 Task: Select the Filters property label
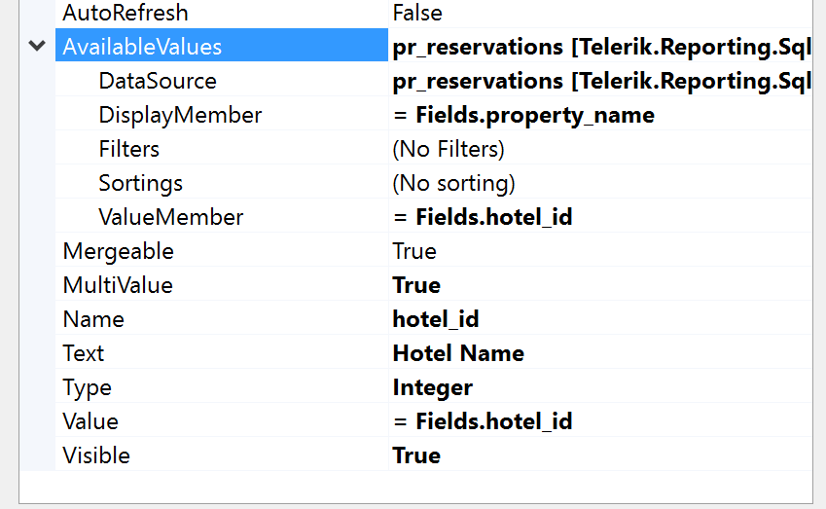pos(128,149)
